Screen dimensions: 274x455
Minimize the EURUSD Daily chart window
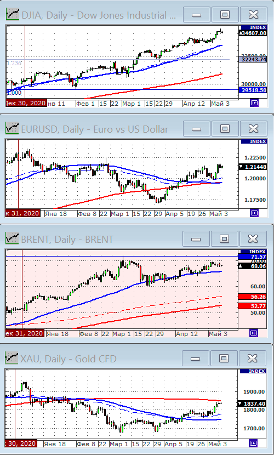(x=196, y=128)
